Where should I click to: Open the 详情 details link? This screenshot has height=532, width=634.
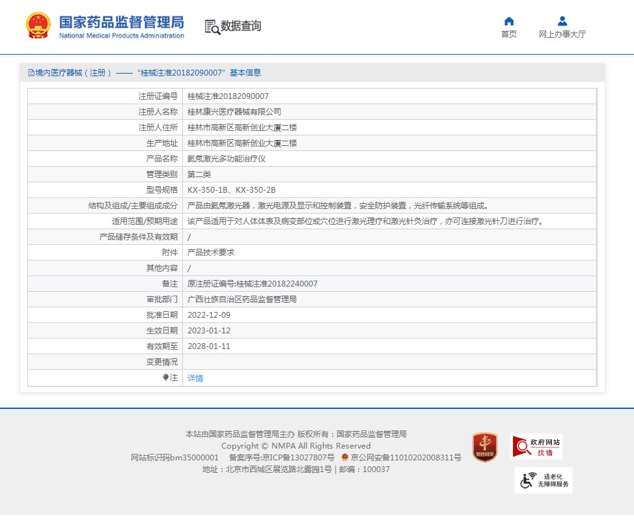point(195,378)
